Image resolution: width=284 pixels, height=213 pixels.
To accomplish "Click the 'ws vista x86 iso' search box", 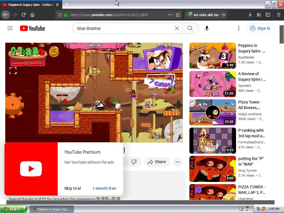I will [206, 15].
